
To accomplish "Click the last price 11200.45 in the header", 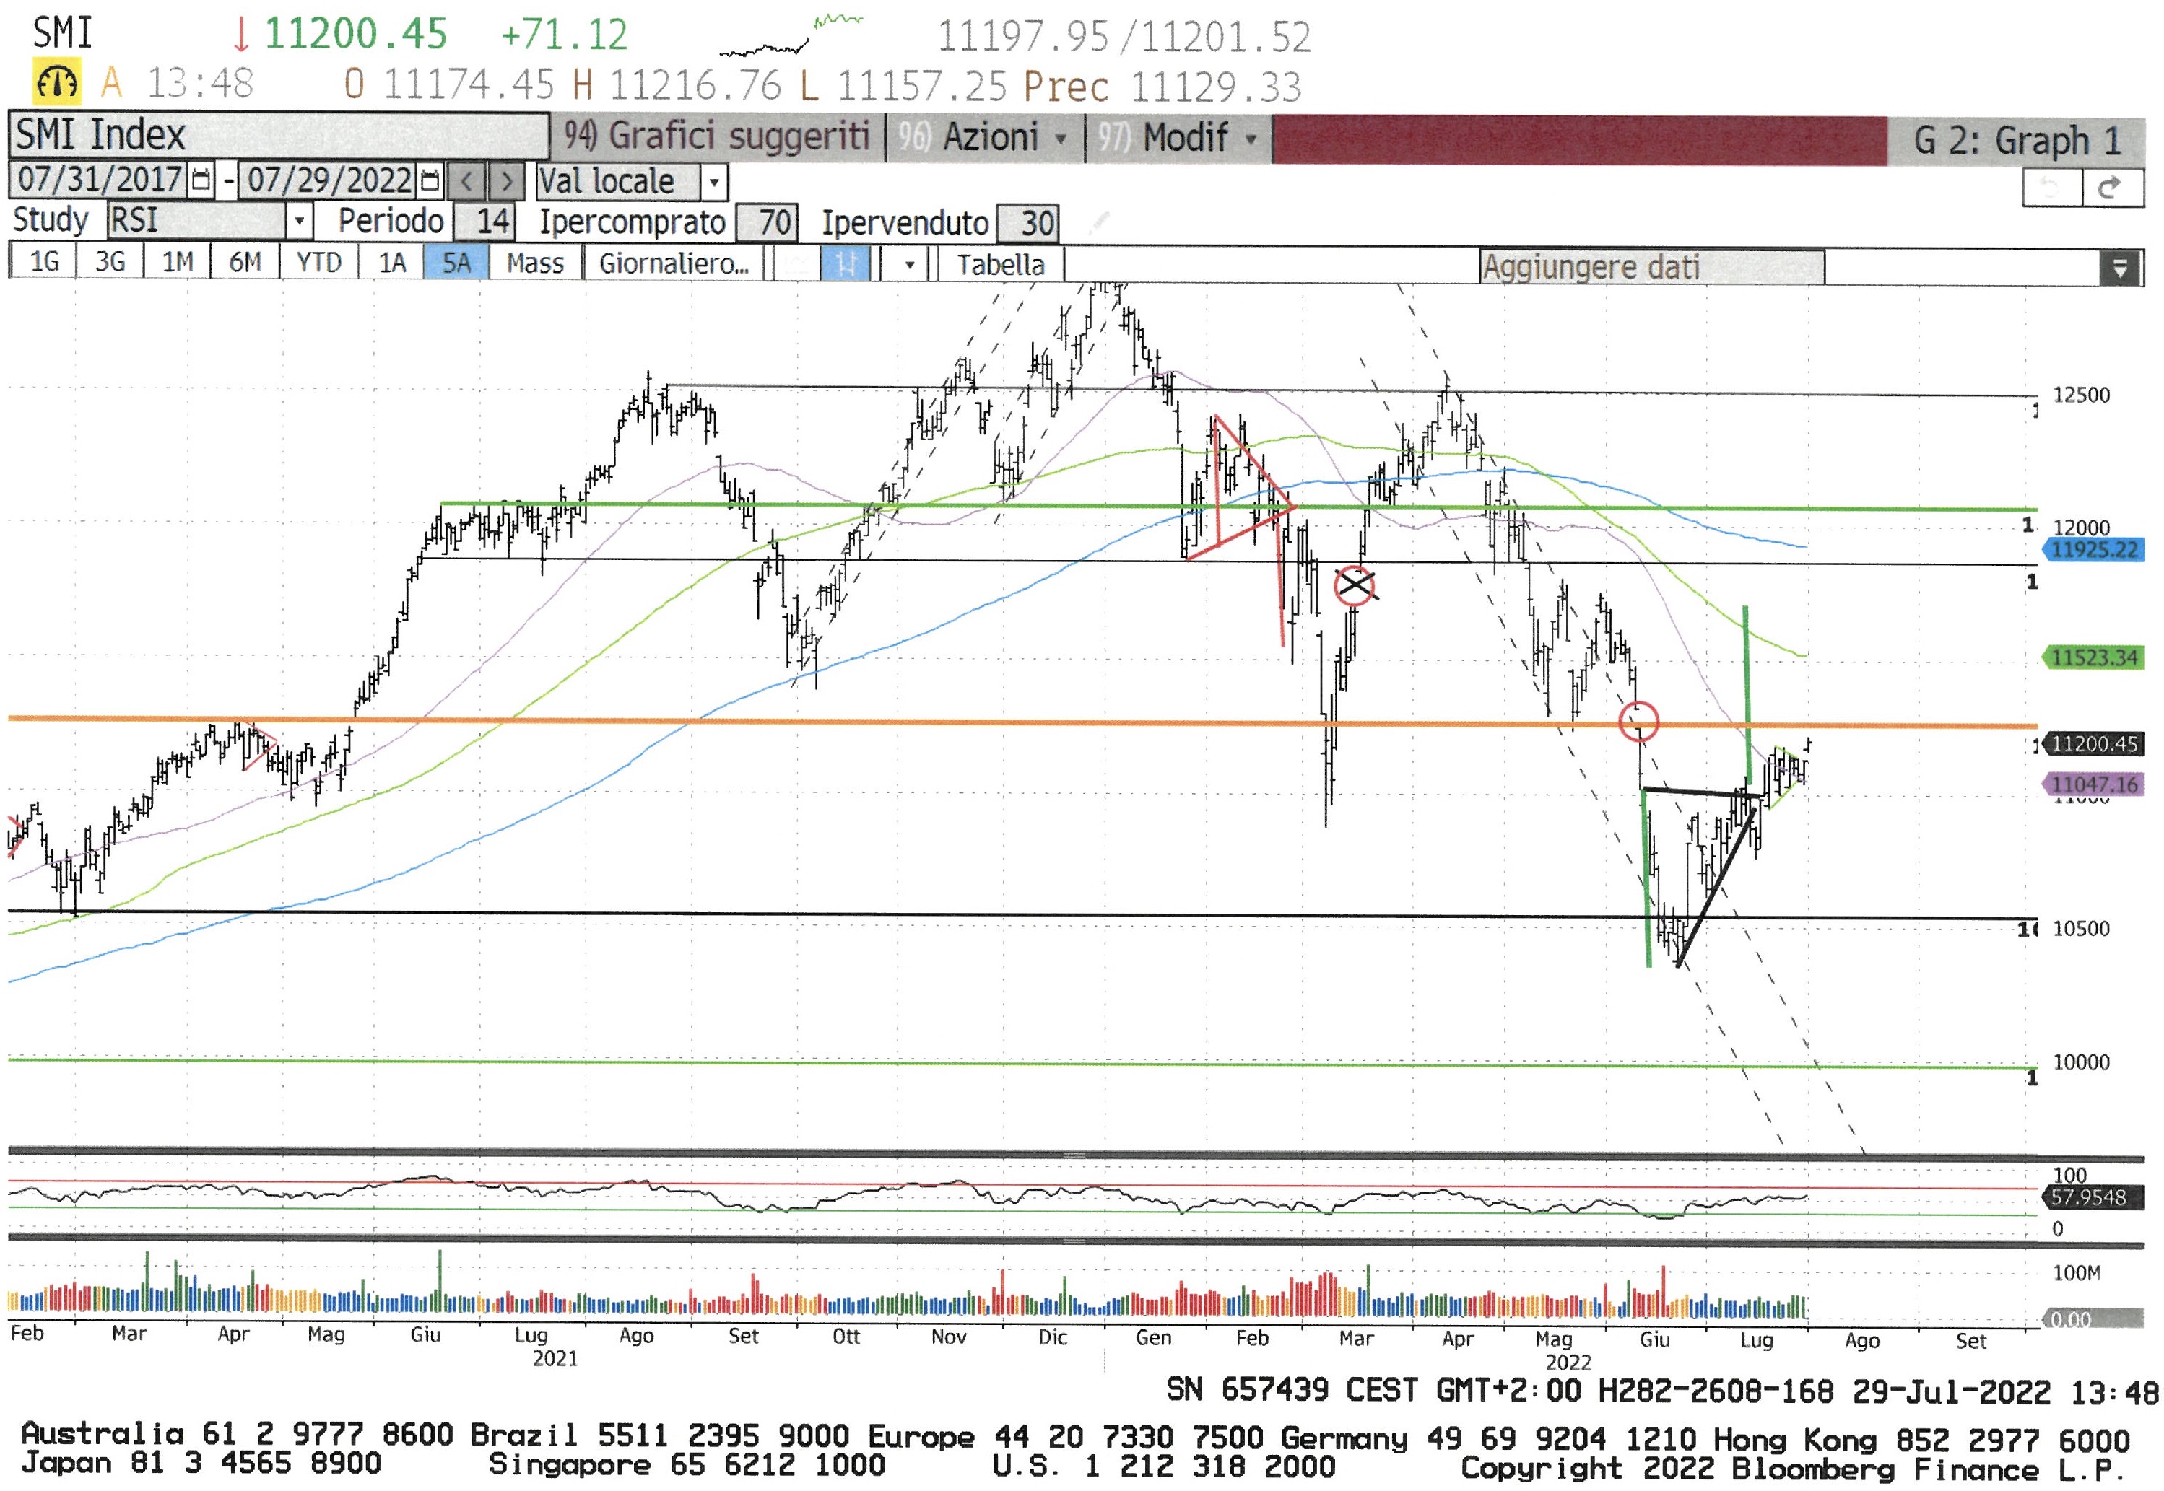I will click(355, 35).
